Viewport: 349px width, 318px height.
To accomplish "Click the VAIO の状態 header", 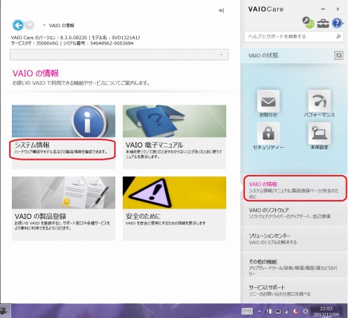I will pos(263,55).
